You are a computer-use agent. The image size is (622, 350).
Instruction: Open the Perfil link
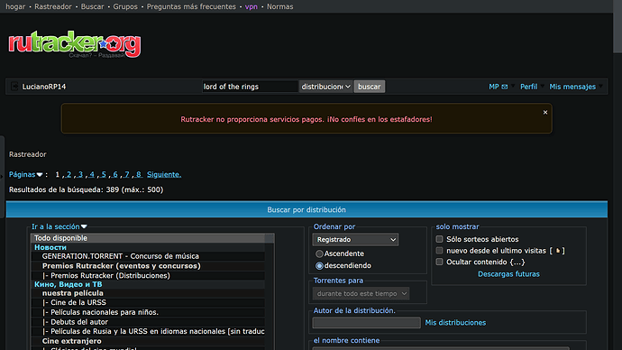(529, 87)
